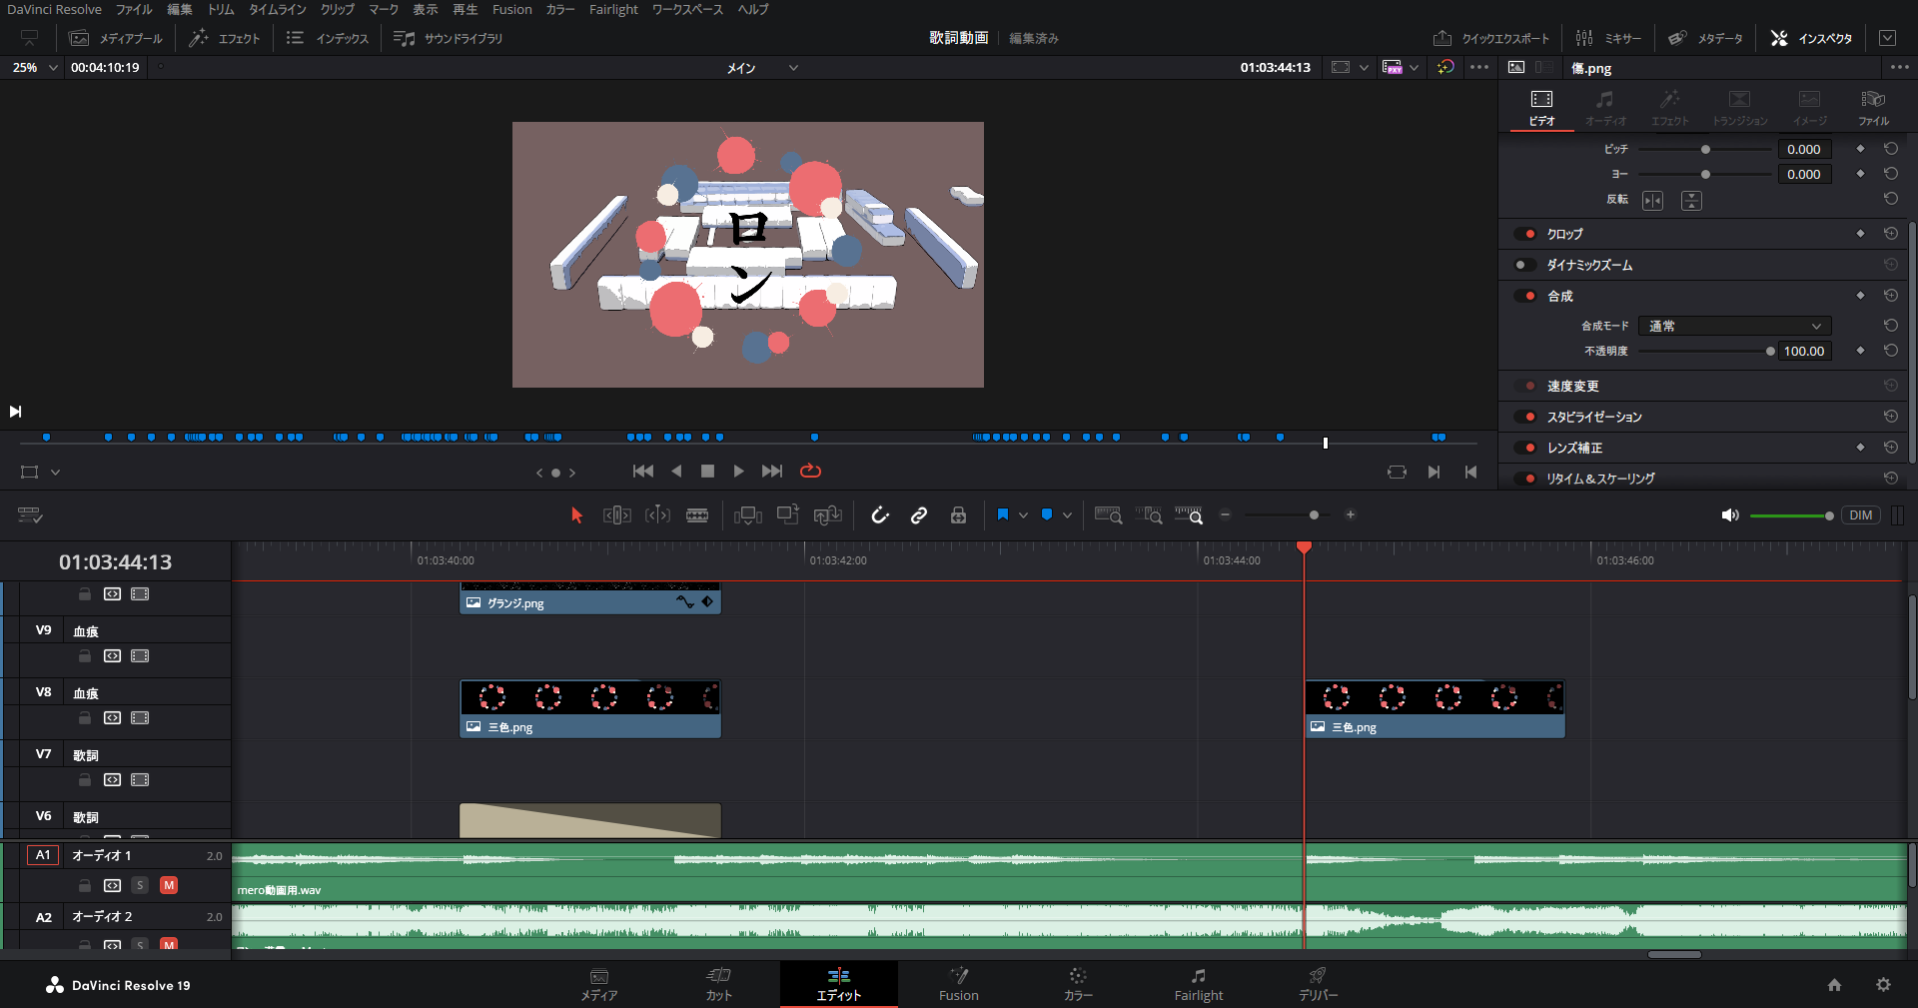1918x1008 pixels.
Task: Toggle the クロップ section enable switch
Action: [1525, 234]
